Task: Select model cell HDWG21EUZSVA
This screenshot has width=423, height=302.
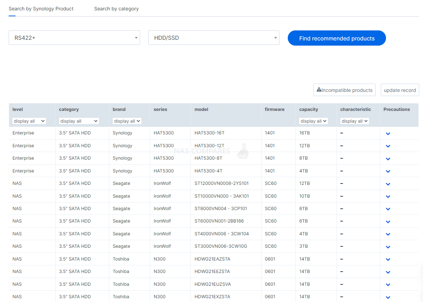Action: [x=213, y=284]
